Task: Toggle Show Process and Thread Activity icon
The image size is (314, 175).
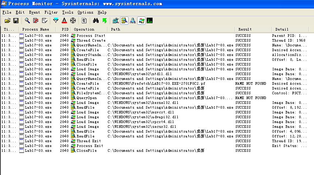Action: [141, 21]
